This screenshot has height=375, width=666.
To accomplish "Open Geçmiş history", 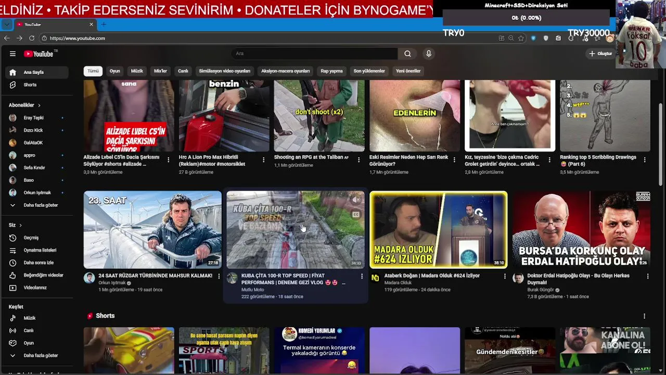I will pyautogui.click(x=36, y=238).
